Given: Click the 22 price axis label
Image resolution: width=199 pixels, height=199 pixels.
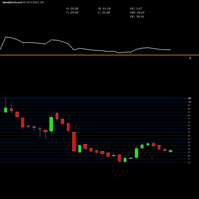Looking at the screenshot, I should 189,156.
